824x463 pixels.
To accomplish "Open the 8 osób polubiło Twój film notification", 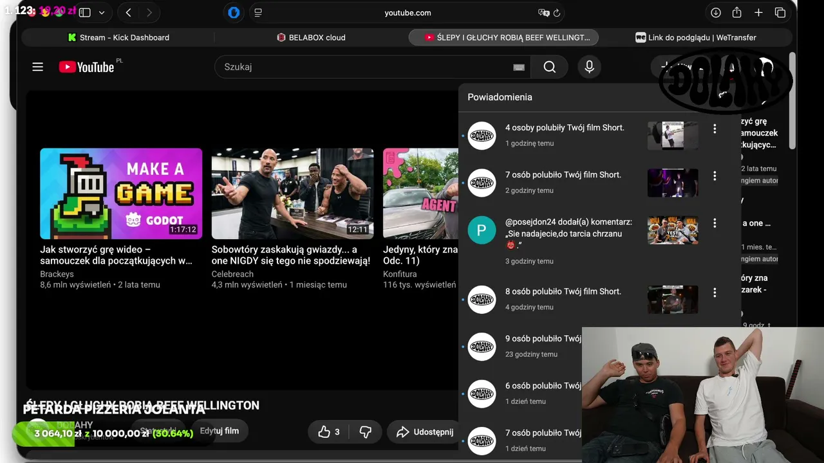I will pyautogui.click(x=563, y=292).
